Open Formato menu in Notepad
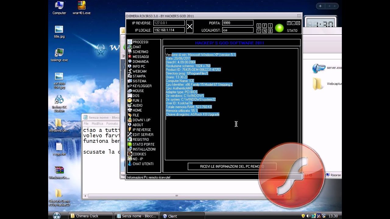Screen dimensions: 390x219 point(112,123)
